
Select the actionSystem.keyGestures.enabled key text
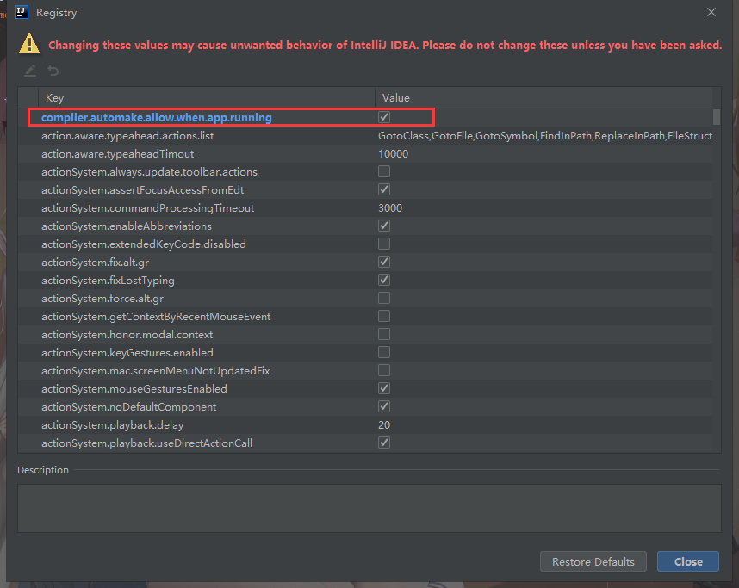(x=127, y=352)
